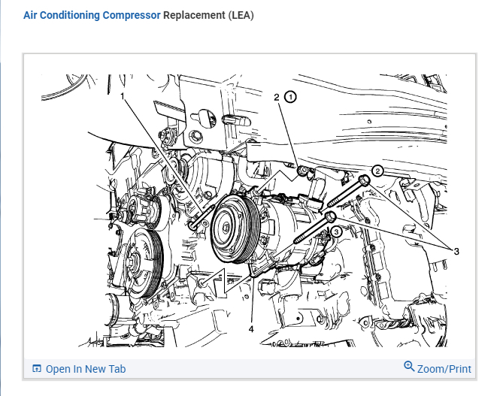Screen dimensions: 503x396
Task: Click the upper long compressor mounting bolt
Action: (x=348, y=192)
